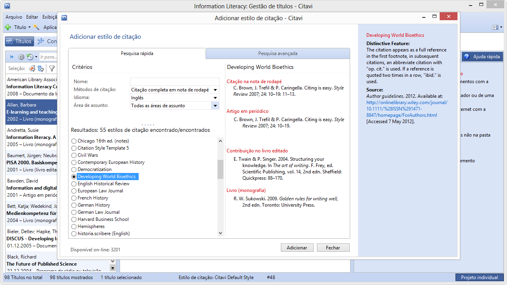Viewport: 507px width, 285px height.
Task: Open the Título dropdown arrow
Action: point(29,27)
